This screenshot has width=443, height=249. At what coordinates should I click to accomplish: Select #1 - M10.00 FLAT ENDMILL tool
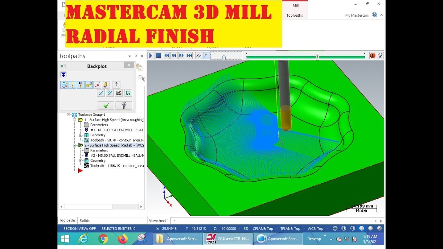click(117, 130)
